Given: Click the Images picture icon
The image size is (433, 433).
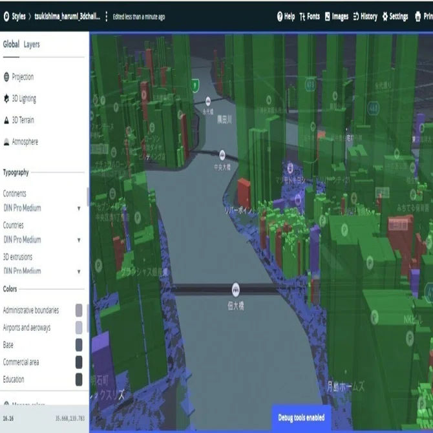Looking at the screenshot, I should (327, 17).
